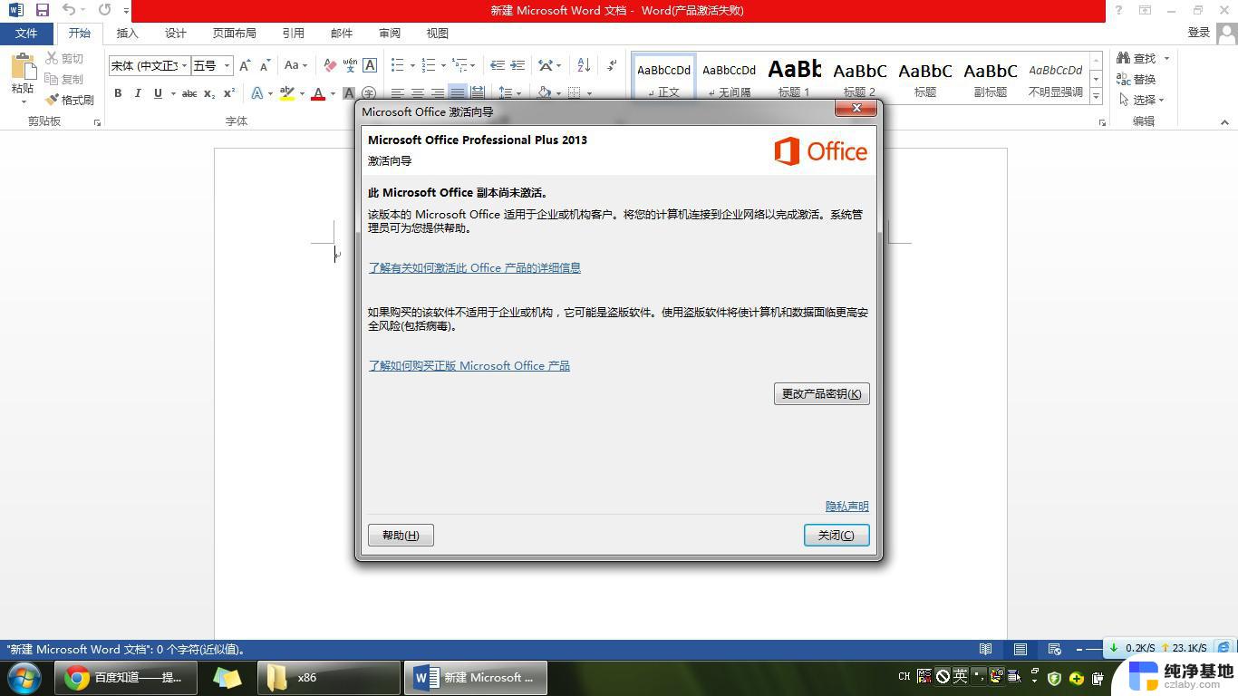Click the Paste clipboard icon

coord(23,66)
